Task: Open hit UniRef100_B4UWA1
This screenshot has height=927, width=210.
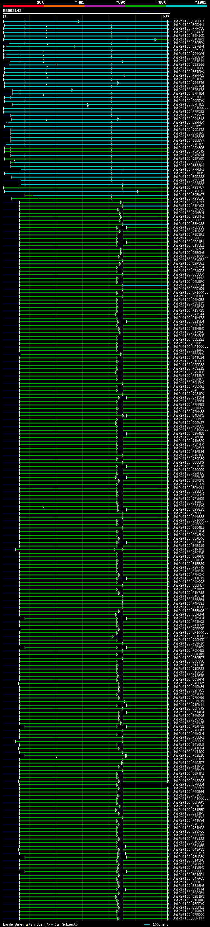Action: [x=188, y=39]
